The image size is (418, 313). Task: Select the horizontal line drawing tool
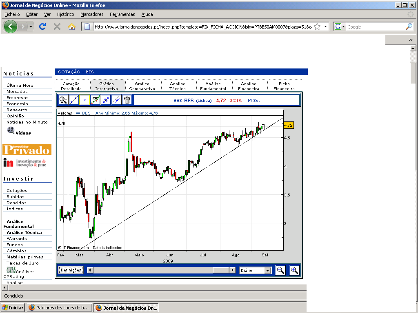(84, 100)
